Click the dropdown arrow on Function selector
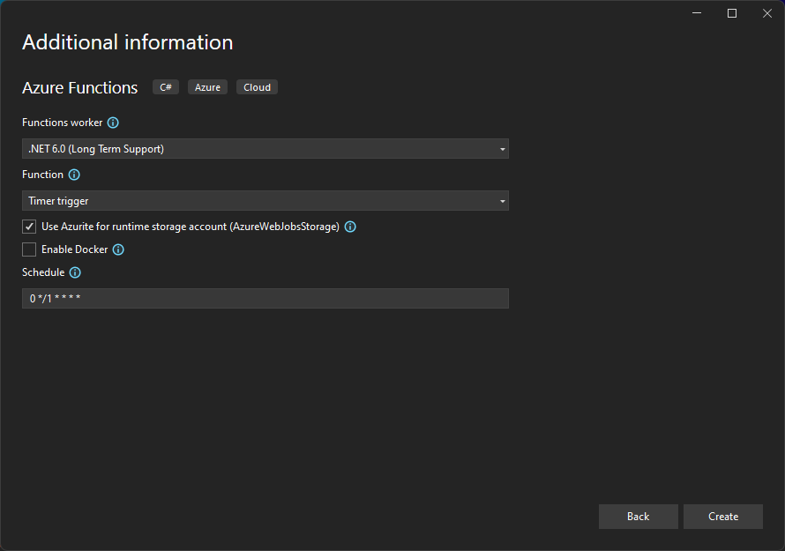The width and height of the screenshot is (785, 551). pos(501,200)
